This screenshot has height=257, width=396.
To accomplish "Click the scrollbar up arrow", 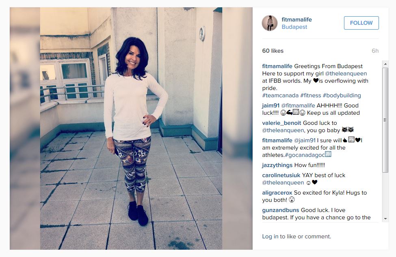I will pos(385,64).
